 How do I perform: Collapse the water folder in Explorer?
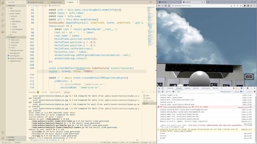point(12,19)
